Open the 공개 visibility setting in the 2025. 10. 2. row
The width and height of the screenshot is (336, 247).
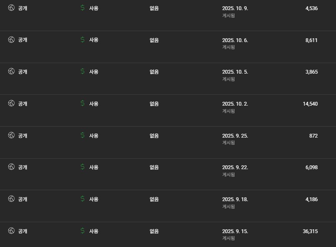23,104
